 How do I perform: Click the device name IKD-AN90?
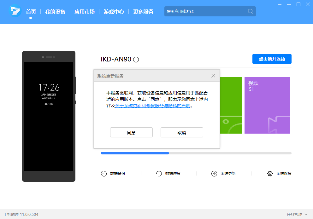pyautogui.click(x=116, y=59)
